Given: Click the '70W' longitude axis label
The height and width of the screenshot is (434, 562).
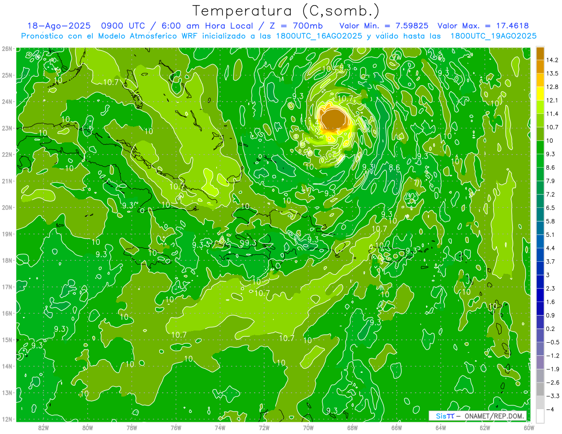Looking at the screenshot, I should 308,427.
